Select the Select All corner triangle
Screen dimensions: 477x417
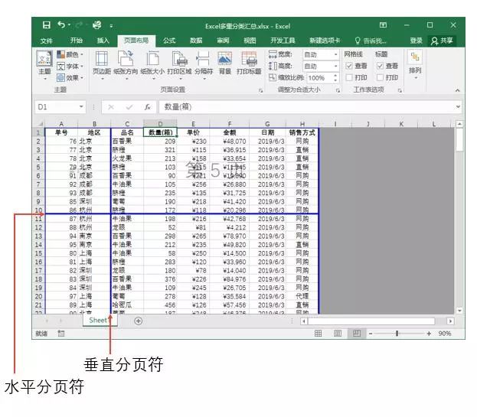click(x=39, y=124)
